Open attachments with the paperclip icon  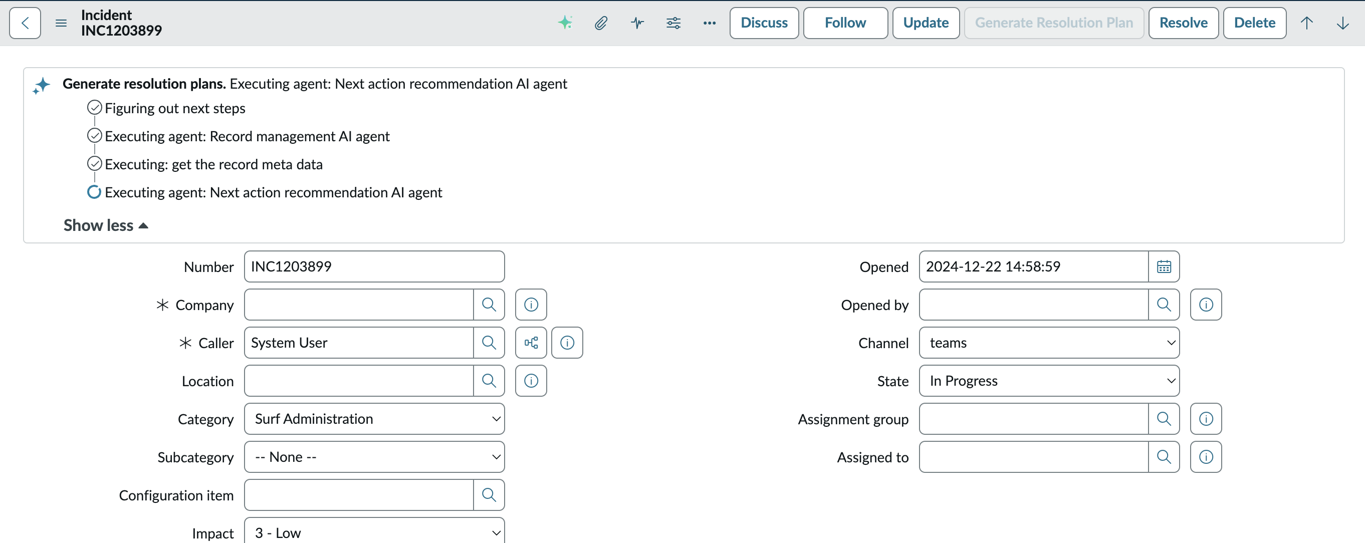(x=600, y=23)
